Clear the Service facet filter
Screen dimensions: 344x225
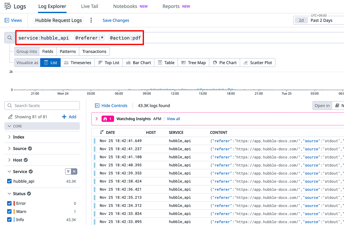pyautogui.click(x=74, y=171)
